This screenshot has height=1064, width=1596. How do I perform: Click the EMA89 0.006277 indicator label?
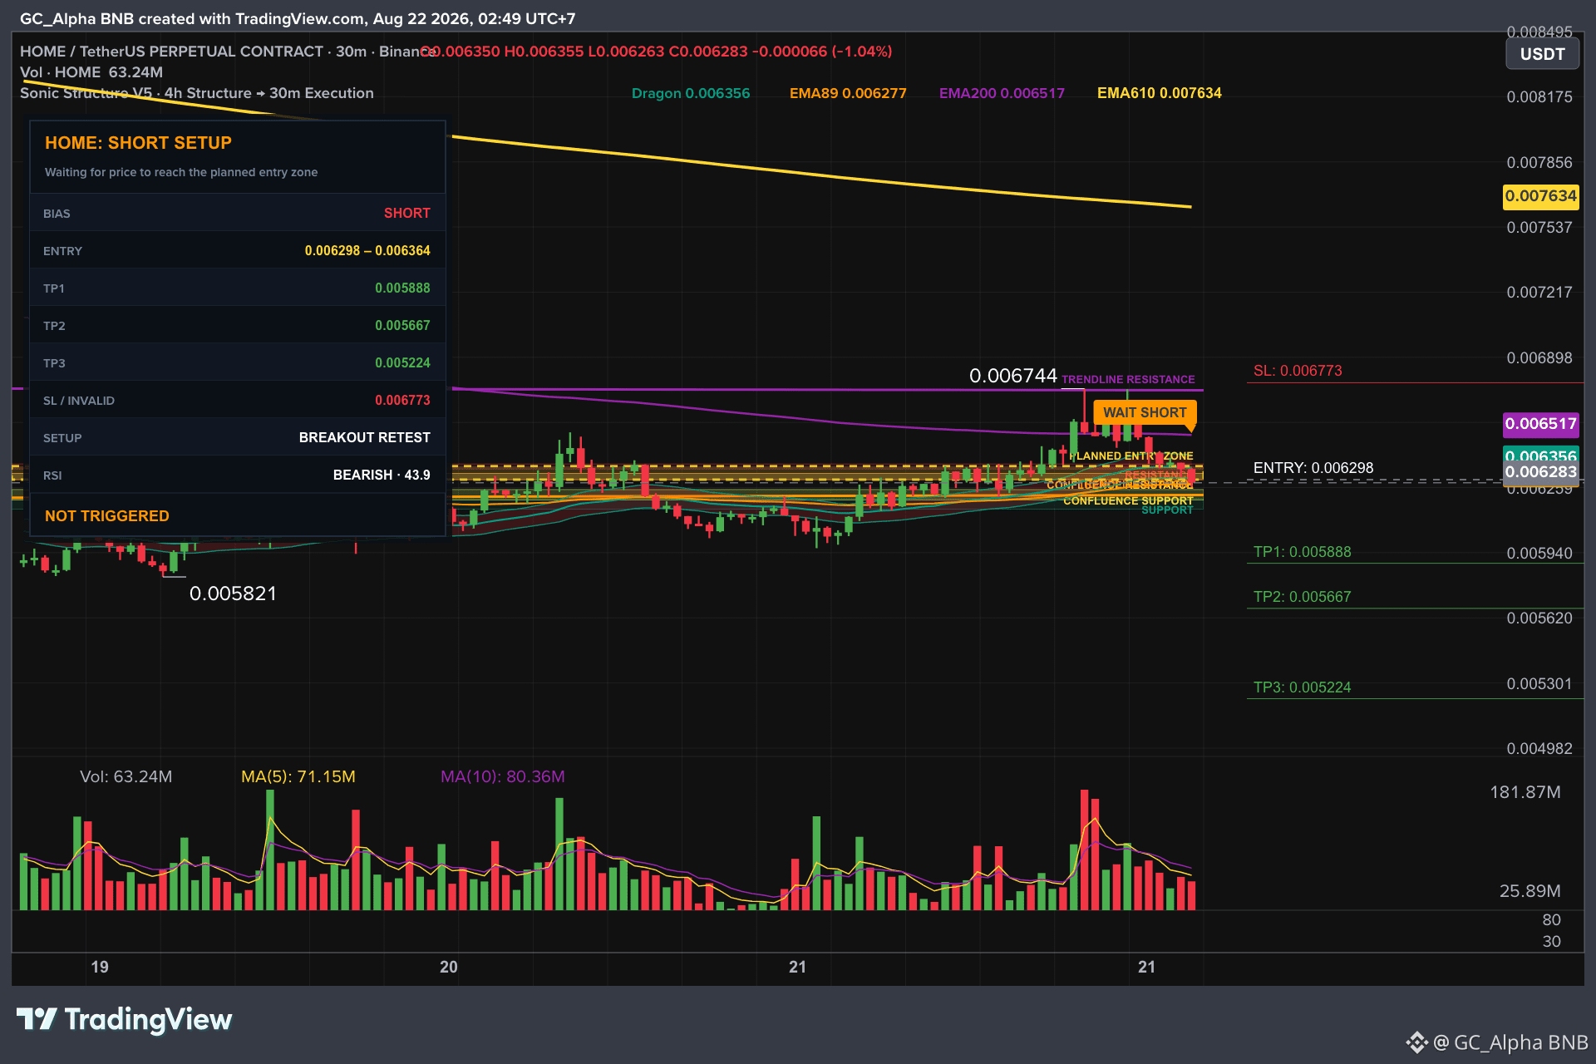click(x=848, y=93)
